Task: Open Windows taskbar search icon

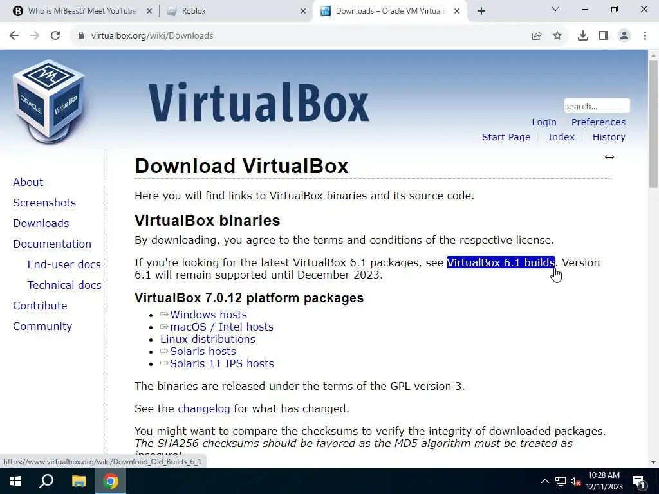Action: tap(46, 481)
